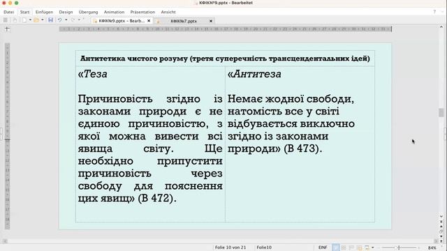
Task: Switch to the КФІК№7.pptx document tab
Action: tap(183, 21)
